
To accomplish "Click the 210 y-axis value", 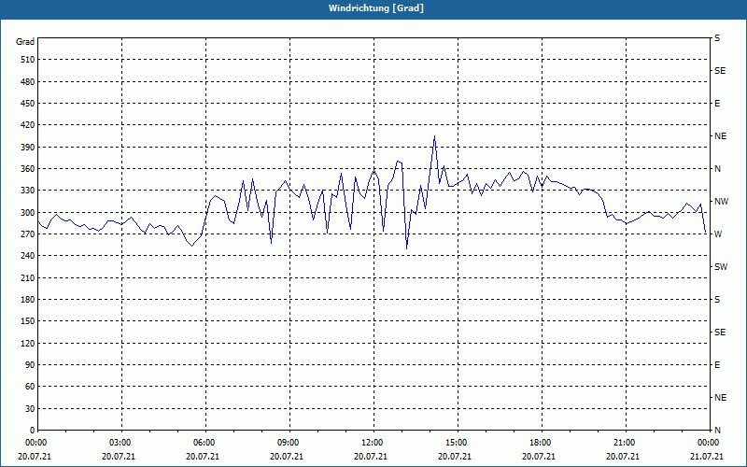I will pyautogui.click(x=28, y=277).
